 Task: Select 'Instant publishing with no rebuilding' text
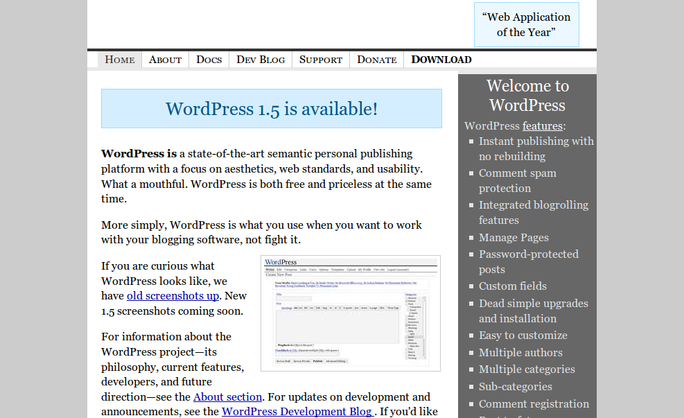(536, 149)
